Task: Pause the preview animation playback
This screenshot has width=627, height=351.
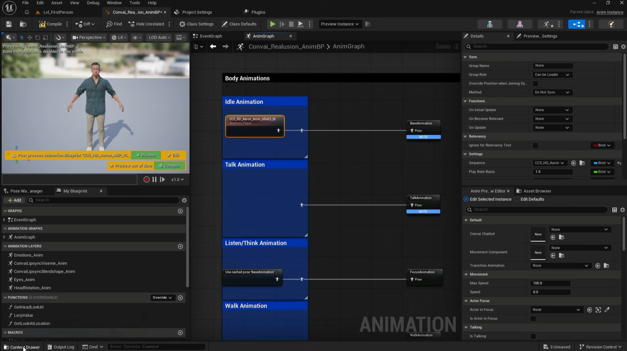Action: click(x=154, y=179)
